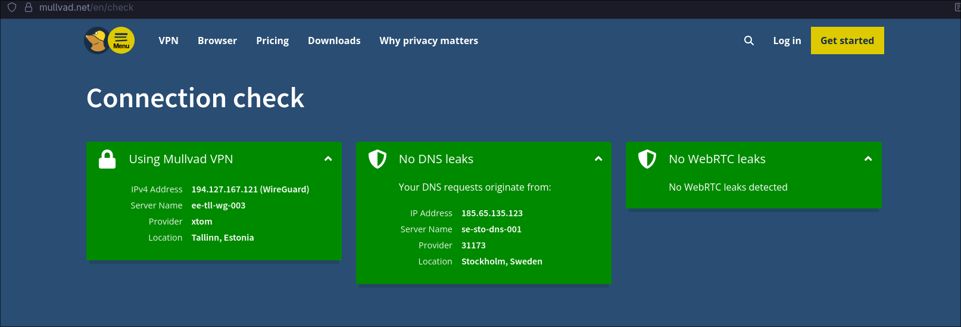The width and height of the screenshot is (961, 327).
Task: Open the VPN navigation item
Action: [x=169, y=41]
